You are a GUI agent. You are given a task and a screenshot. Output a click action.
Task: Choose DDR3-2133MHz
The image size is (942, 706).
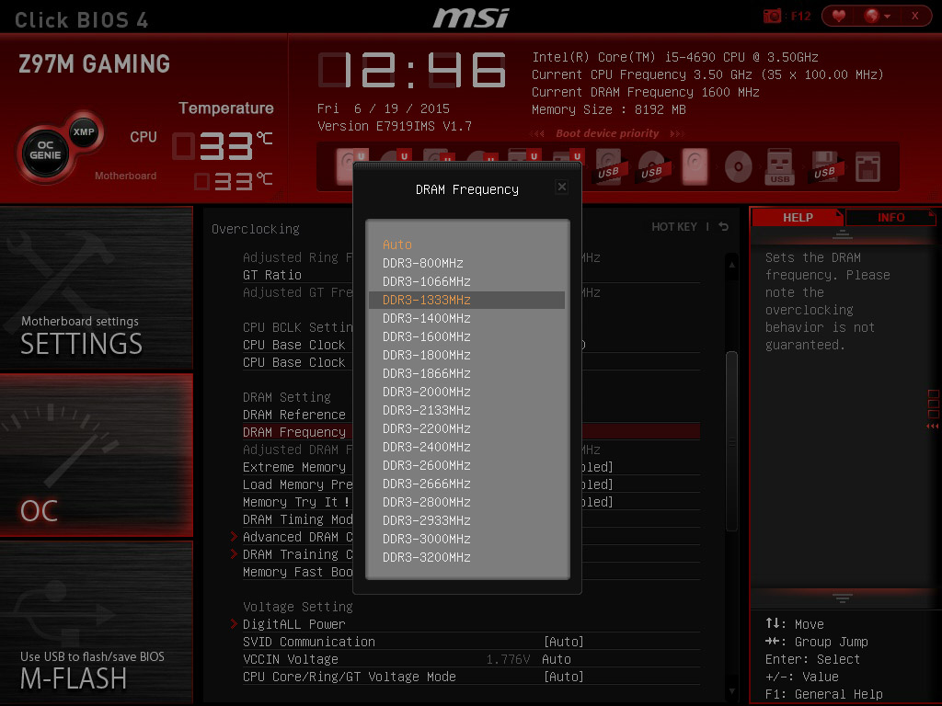tap(466, 410)
